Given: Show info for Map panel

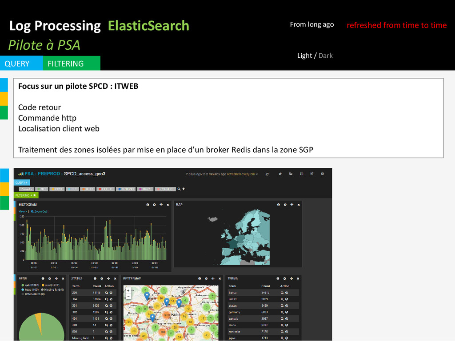Looking at the screenshot, I should click(x=278, y=205).
